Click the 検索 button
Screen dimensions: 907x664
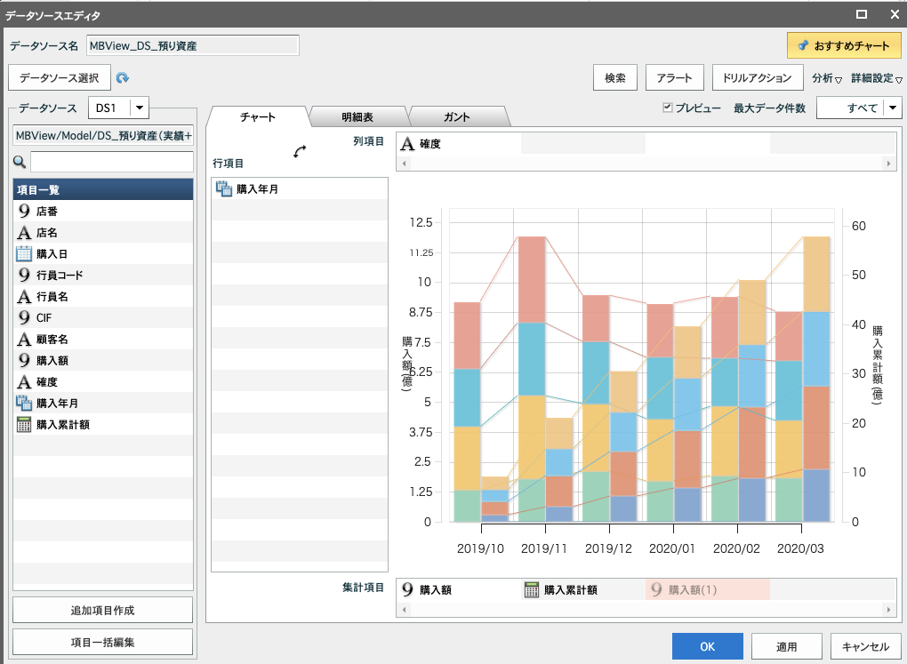pos(614,77)
